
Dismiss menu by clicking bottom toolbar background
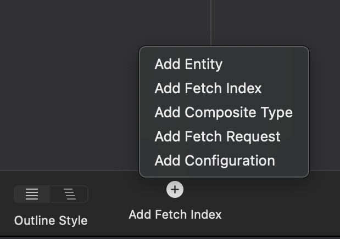[271, 203]
